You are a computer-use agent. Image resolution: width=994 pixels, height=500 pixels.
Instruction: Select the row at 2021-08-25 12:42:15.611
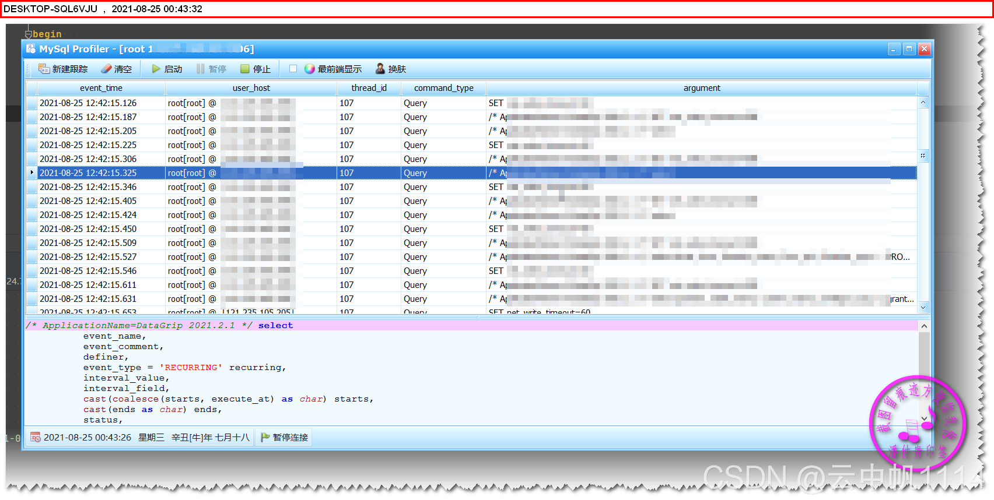point(471,285)
